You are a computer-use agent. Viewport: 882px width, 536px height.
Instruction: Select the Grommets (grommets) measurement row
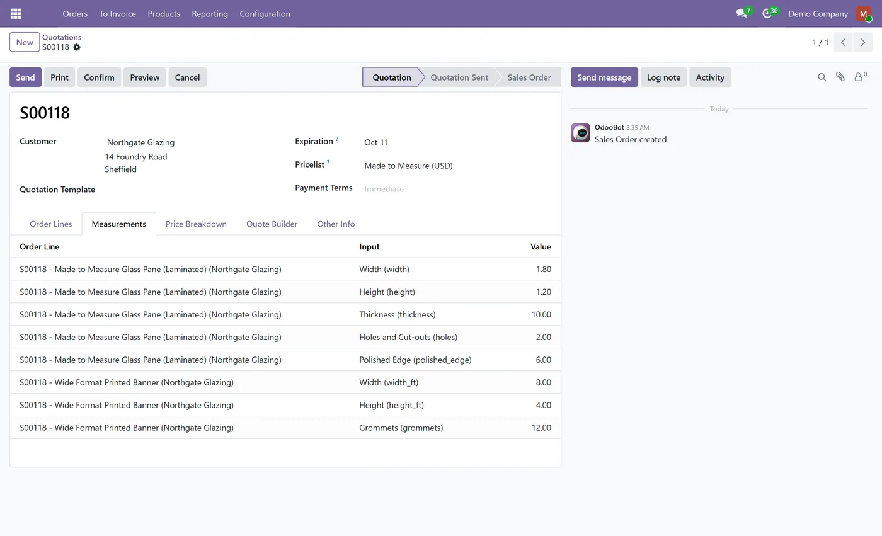click(x=285, y=428)
